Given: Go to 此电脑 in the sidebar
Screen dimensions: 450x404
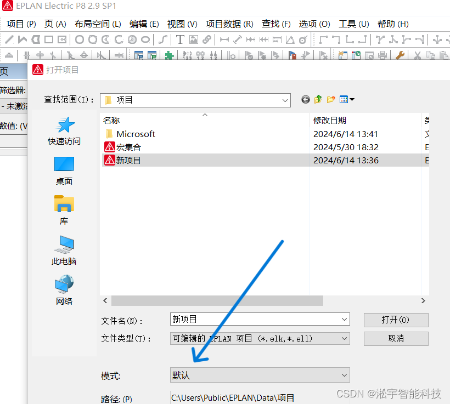Looking at the screenshot, I should 64,251.
